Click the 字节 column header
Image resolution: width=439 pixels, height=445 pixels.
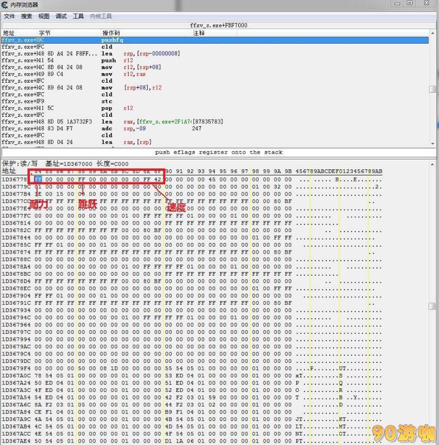tap(45, 33)
